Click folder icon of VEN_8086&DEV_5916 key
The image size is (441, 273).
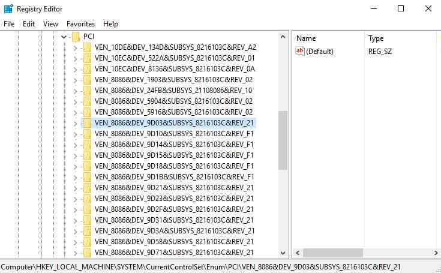click(87, 112)
